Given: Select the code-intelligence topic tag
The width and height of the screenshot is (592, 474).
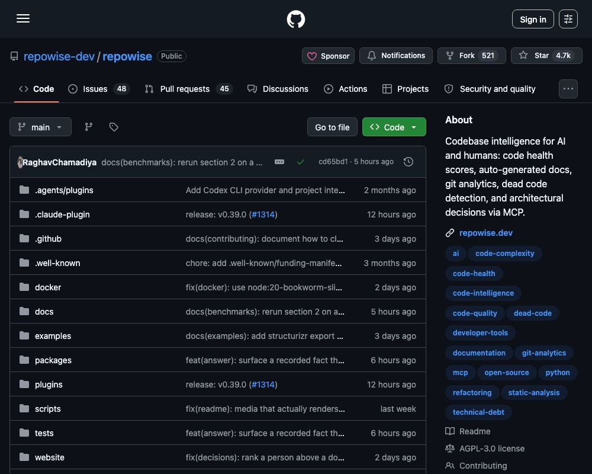Looking at the screenshot, I should point(483,293).
